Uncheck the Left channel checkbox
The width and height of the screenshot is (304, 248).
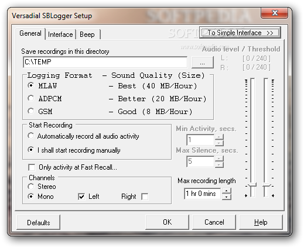click(x=81, y=197)
